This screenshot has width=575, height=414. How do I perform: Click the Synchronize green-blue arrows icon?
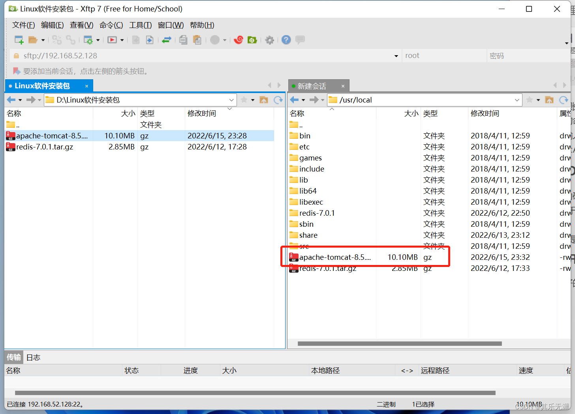tap(167, 40)
